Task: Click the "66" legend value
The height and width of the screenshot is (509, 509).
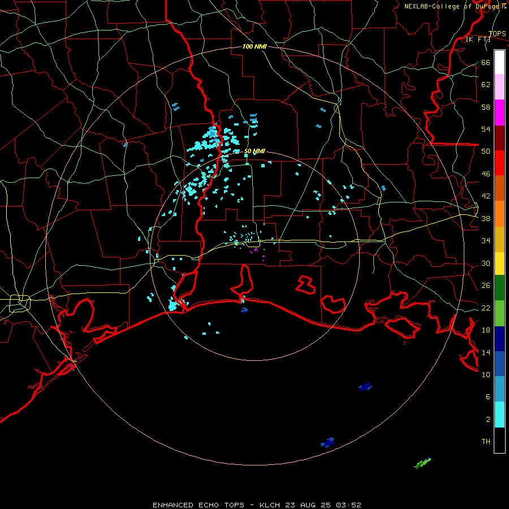Action: click(486, 62)
